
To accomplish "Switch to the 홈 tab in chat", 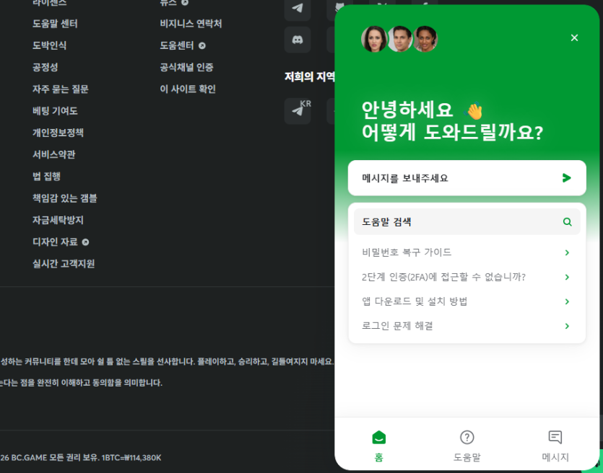I will (x=379, y=445).
